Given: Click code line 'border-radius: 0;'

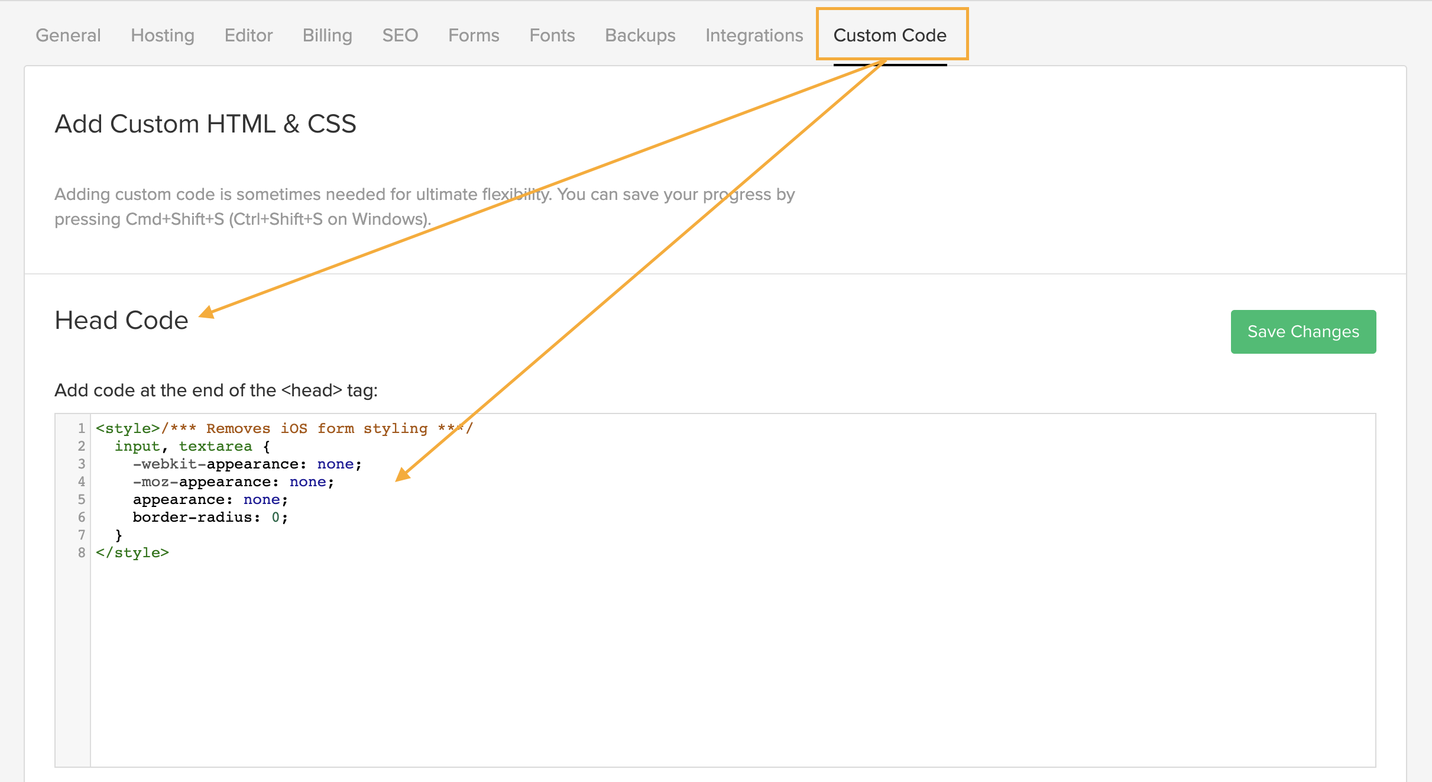Looking at the screenshot, I should [210, 517].
